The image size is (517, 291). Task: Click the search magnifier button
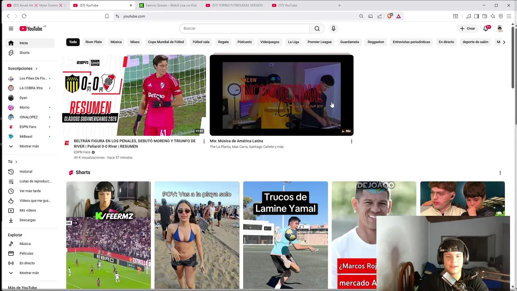pyautogui.click(x=317, y=28)
